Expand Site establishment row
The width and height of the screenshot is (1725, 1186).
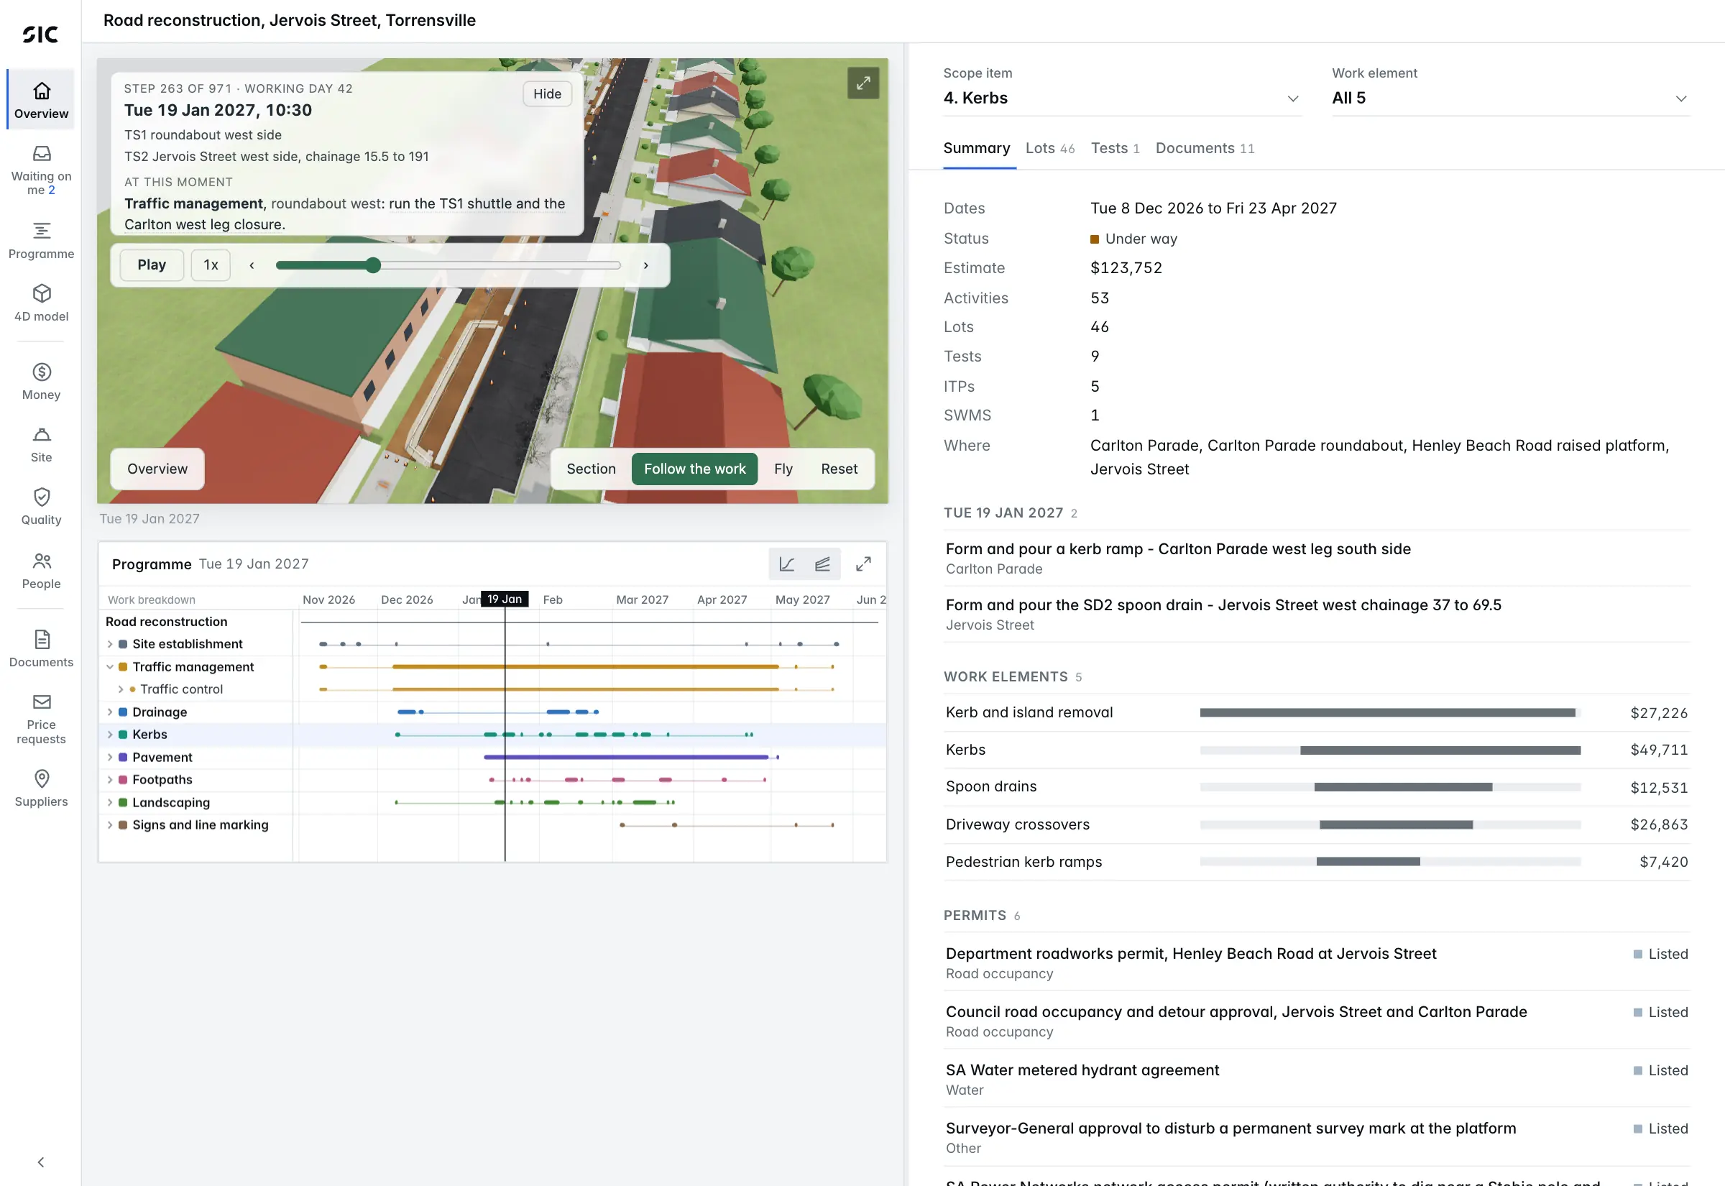[x=110, y=644]
